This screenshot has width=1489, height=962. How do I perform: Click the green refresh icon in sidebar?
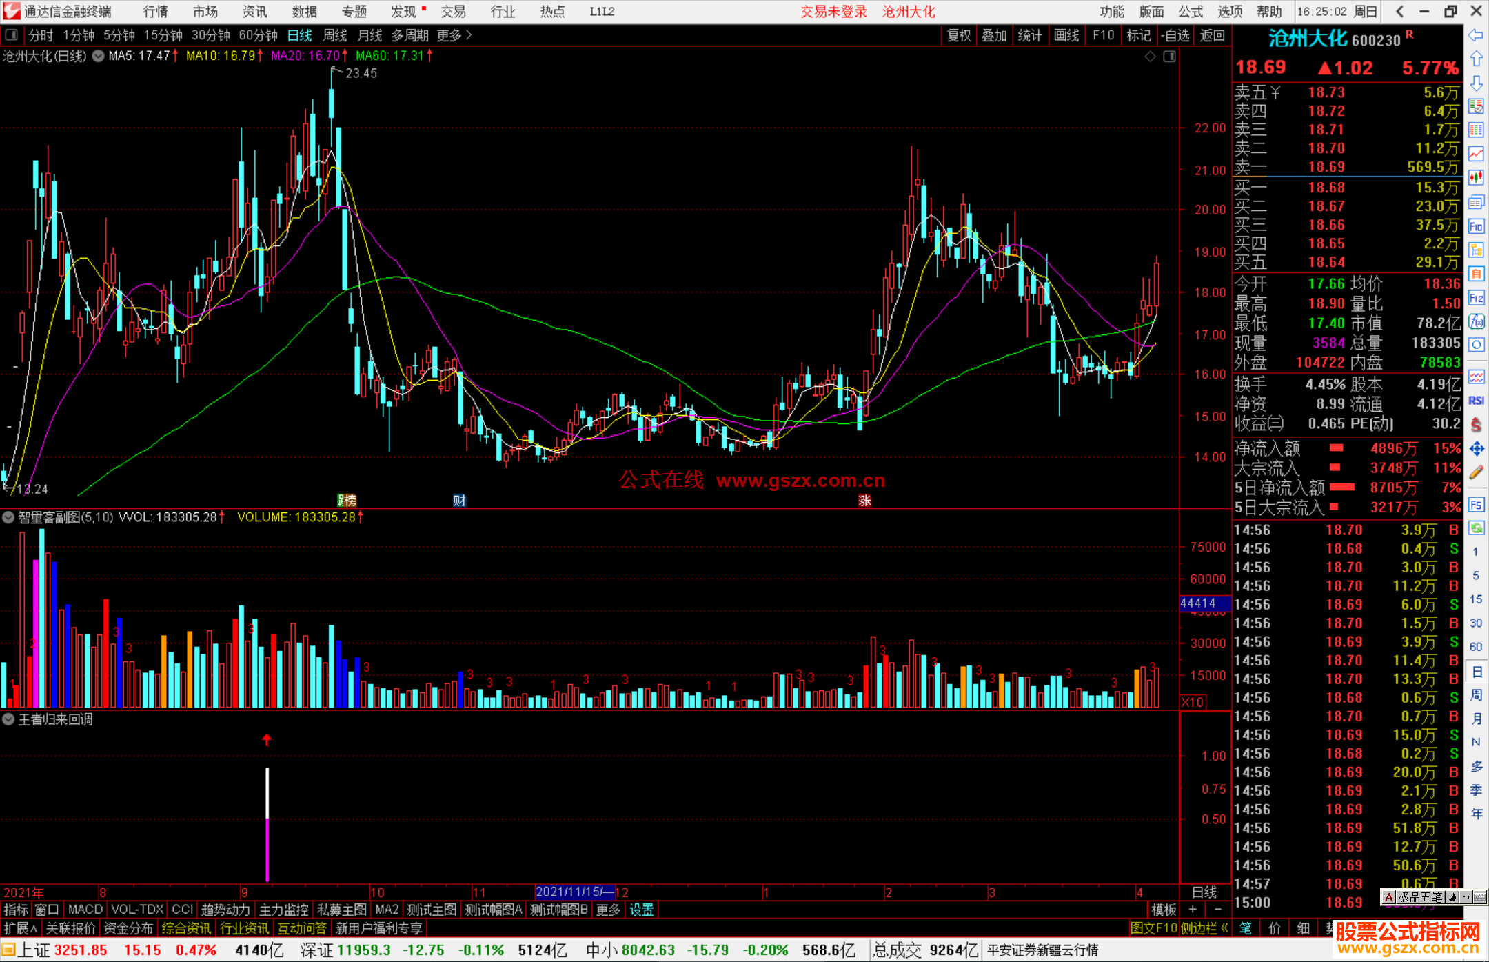point(1476,528)
